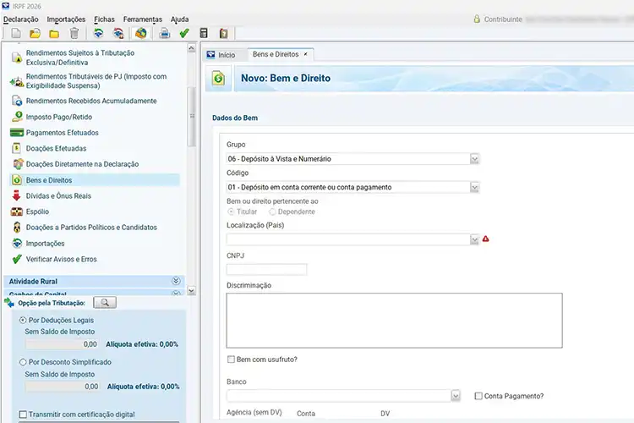Click the Por Deduções Legais value field

pos(62,344)
